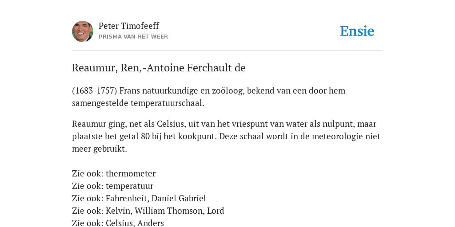
Task: Select the thermometer see-also entry
Action: pos(131,173)
